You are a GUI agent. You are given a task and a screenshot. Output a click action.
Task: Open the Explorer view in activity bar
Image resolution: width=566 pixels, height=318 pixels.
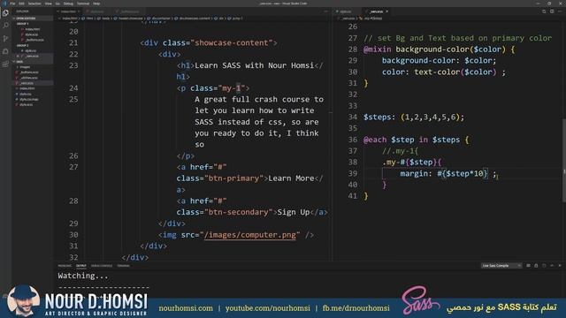point(5,13)
